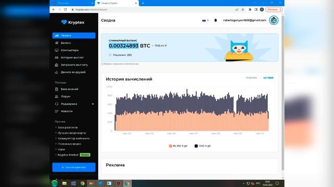This screenshot has width=334, height=187.
Task: Share this page icon in address bar
Action: pyautogui.click(x=236, y=9)
